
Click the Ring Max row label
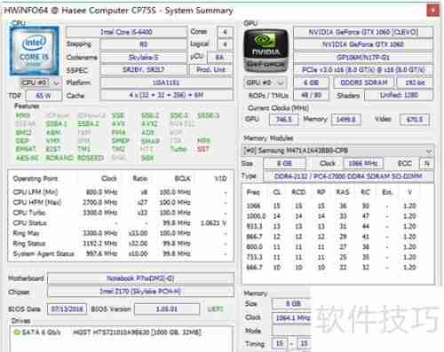pyautogui.click(x=26, y=233)
